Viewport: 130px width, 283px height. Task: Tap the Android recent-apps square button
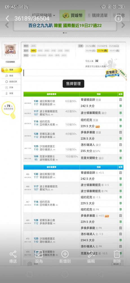(30, 274)
